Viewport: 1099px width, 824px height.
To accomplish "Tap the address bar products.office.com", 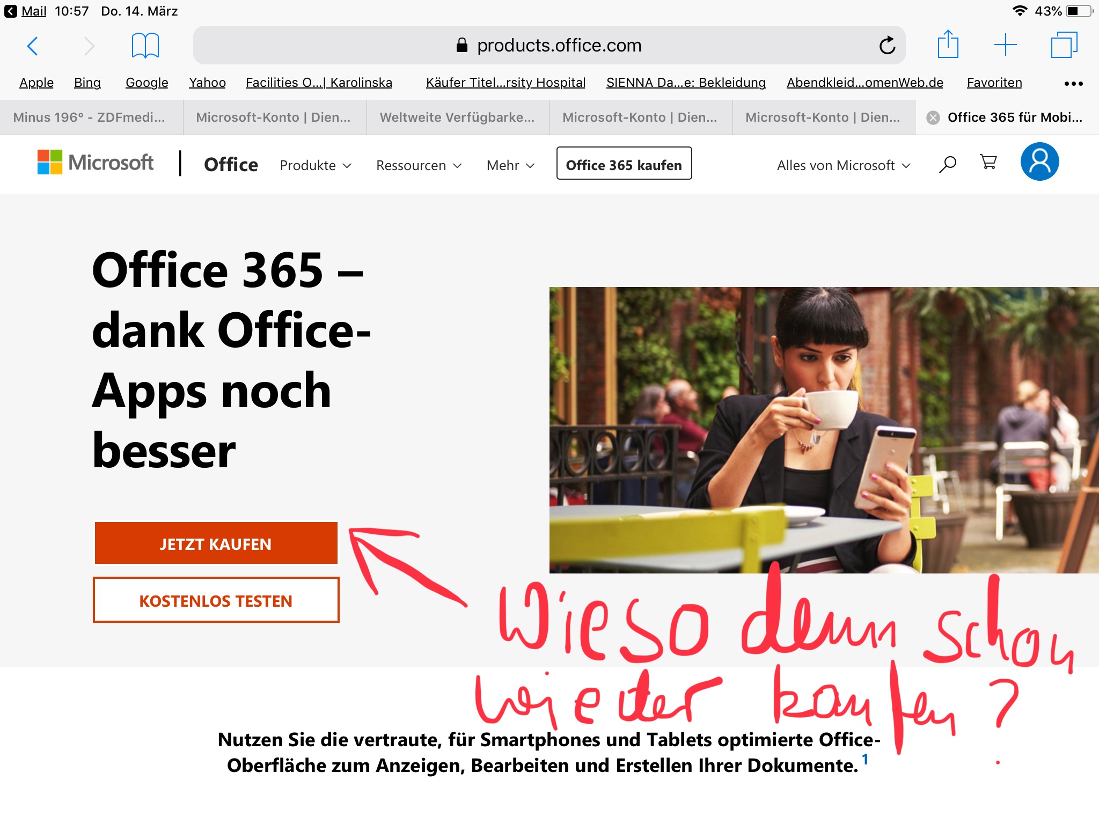I will pos(549,46).
